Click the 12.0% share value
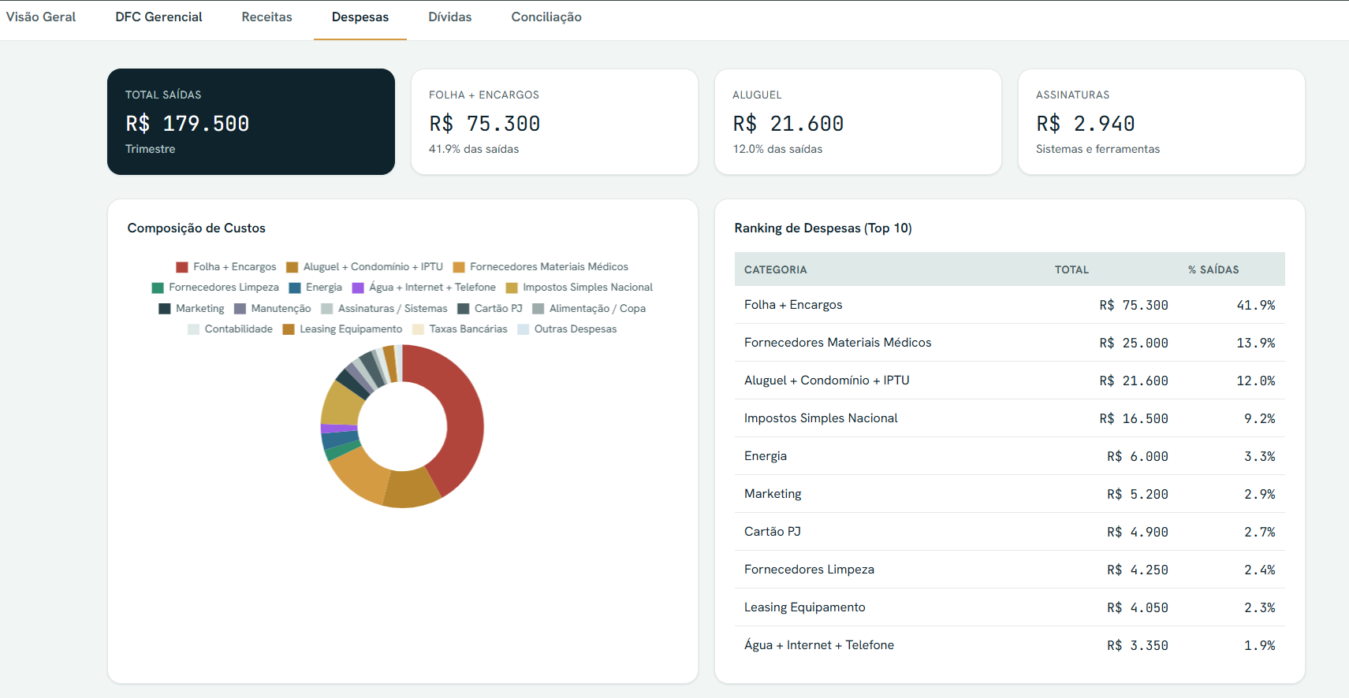 tap(1255, 381)
